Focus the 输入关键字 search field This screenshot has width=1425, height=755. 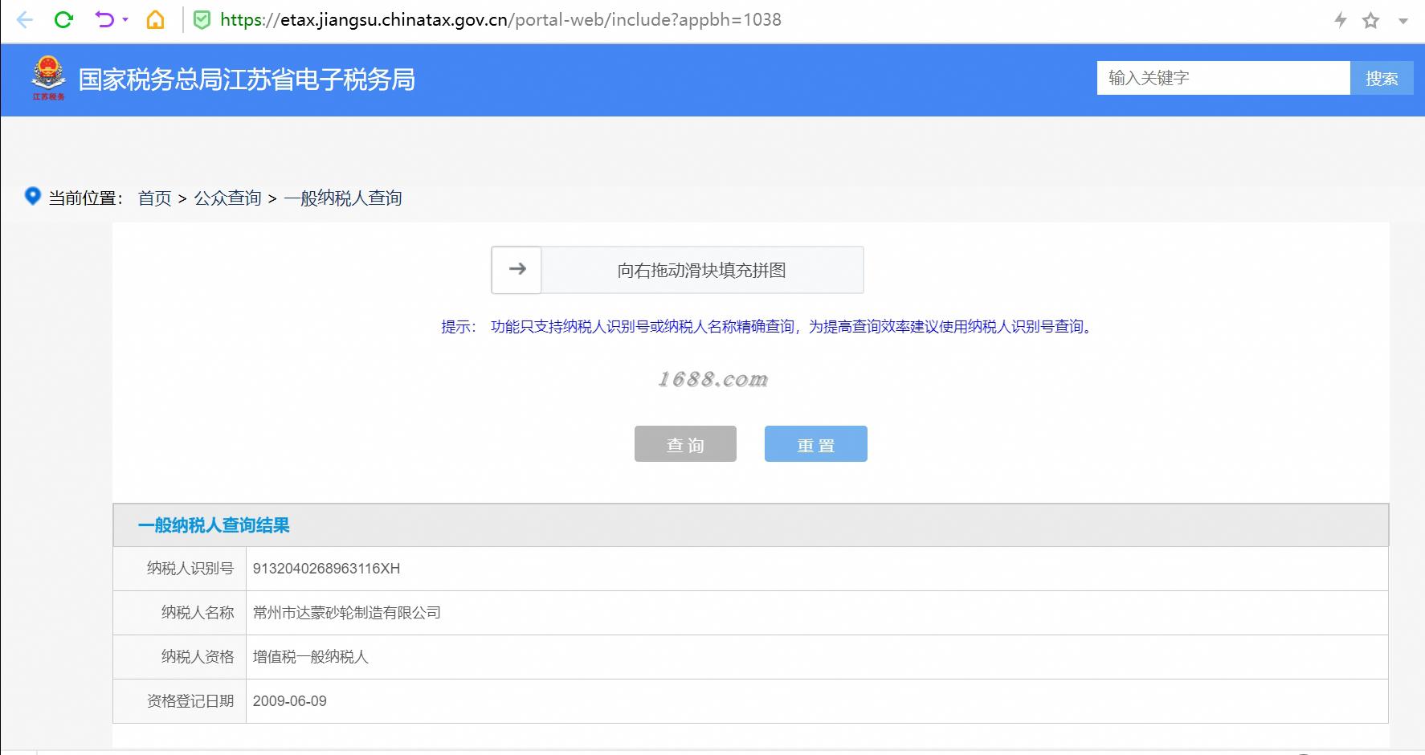1223,78
